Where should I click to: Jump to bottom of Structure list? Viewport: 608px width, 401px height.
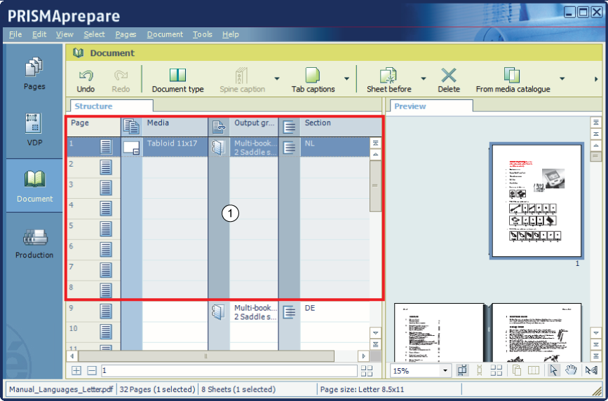(x=375, y=344)
